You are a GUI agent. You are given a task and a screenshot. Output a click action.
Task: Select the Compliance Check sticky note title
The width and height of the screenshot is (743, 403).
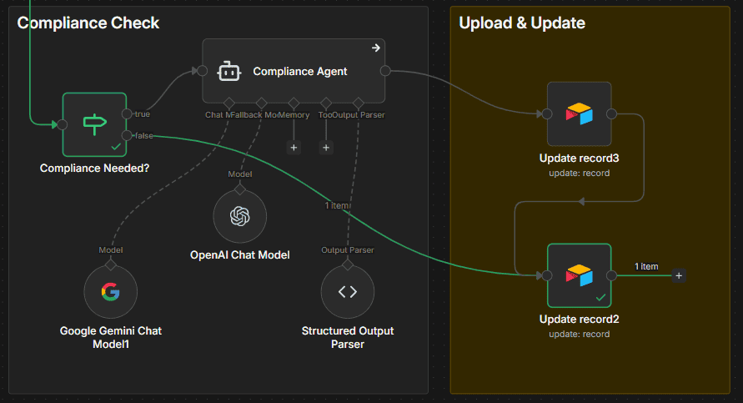click(88, 23)
